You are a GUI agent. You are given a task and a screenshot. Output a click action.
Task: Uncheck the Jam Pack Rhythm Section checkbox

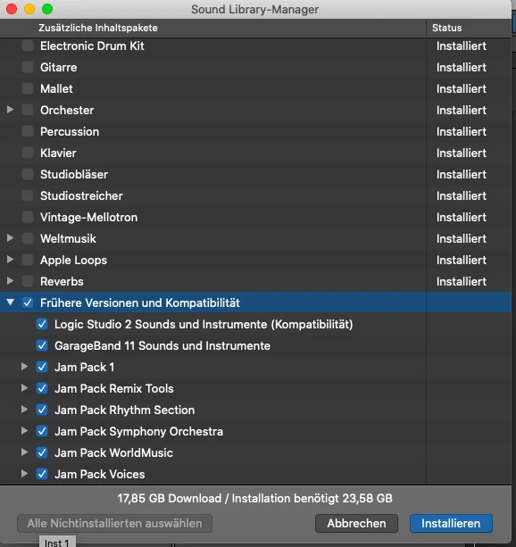pos(42,410)
